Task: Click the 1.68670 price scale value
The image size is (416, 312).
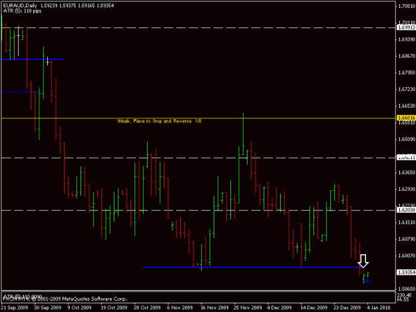Action: (x=407, y=56)
